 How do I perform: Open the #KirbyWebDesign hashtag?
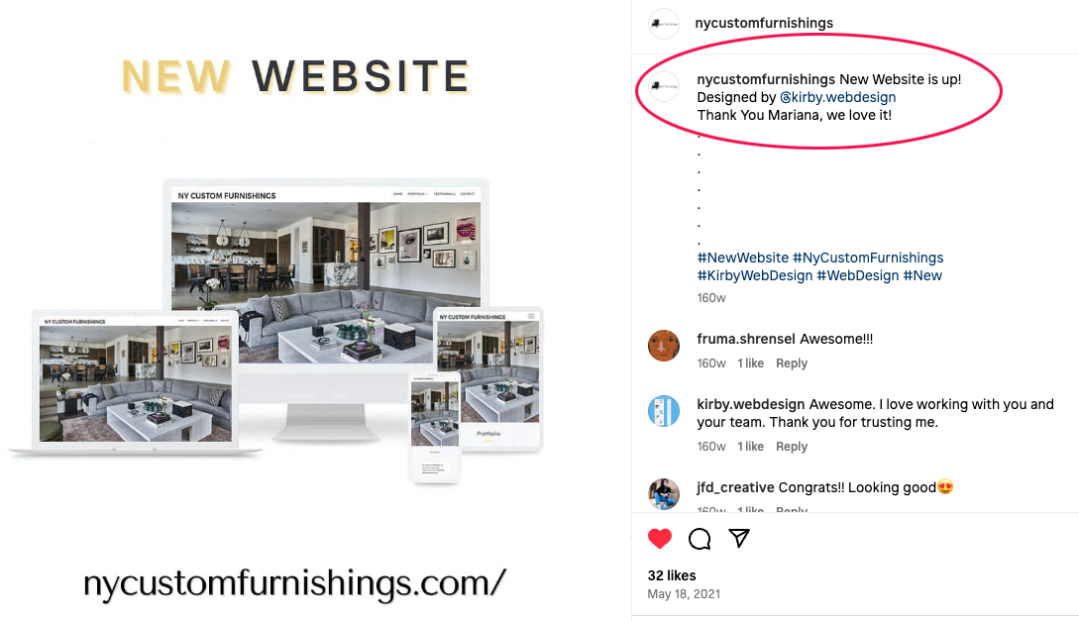(755, 275)
